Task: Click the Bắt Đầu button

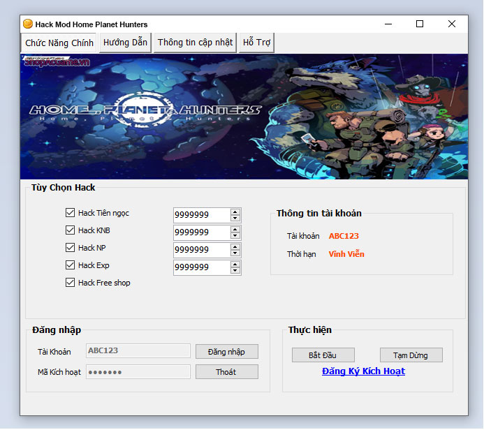Action: [x=323, y=355]
